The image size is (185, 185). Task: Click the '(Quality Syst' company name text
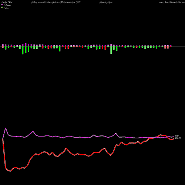click(x=106, y=2)
